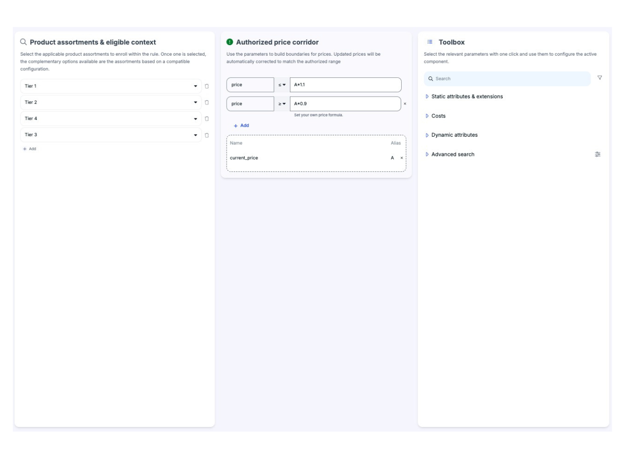The image size is (618, 475).
Task: Click the green alert icon on Authorized price corridor
Action: (229, 42)
